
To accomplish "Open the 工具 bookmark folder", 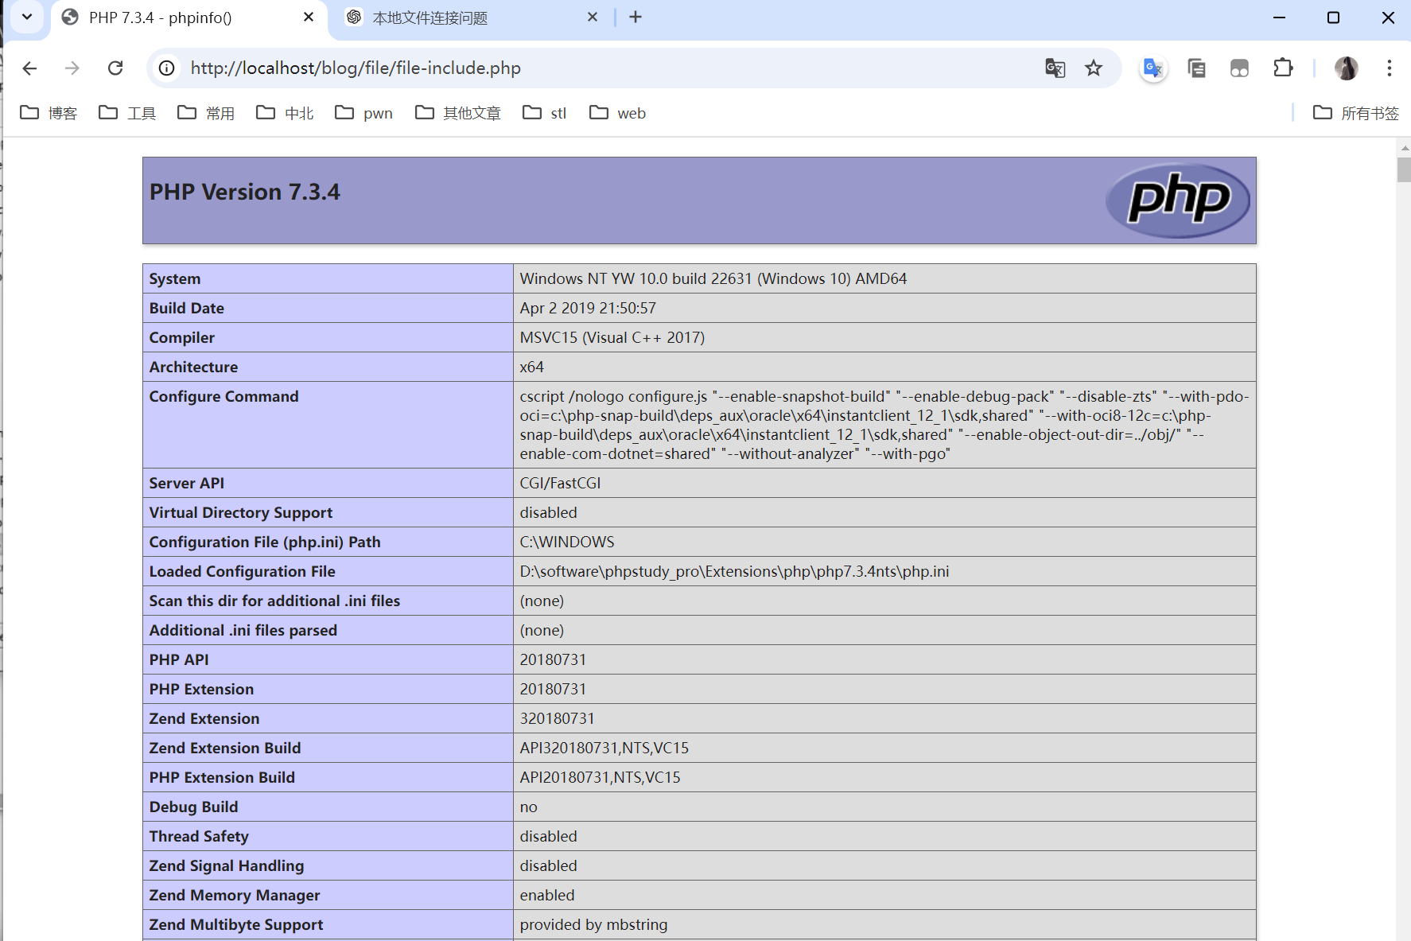I will tap(127, 113).
